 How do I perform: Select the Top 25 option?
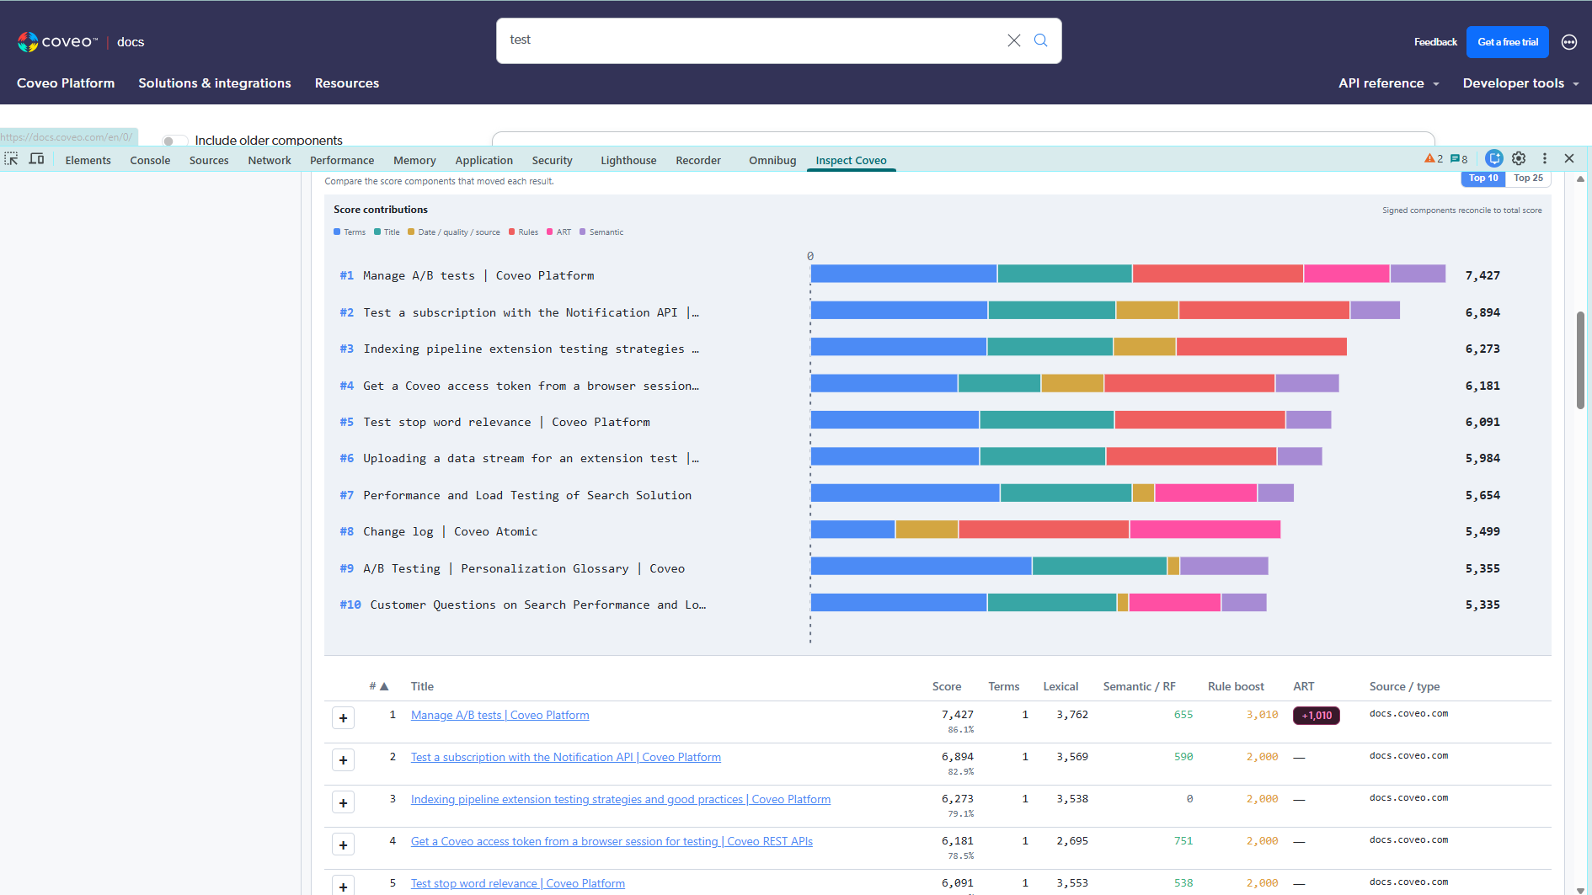click(1528, 178)
